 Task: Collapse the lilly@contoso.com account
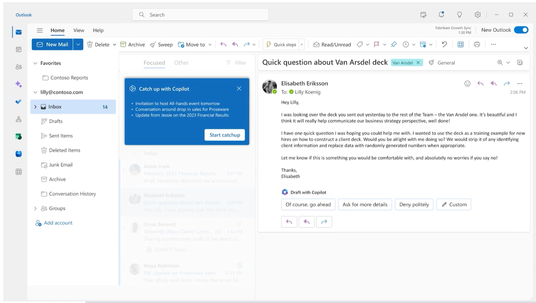click(35, 92)
